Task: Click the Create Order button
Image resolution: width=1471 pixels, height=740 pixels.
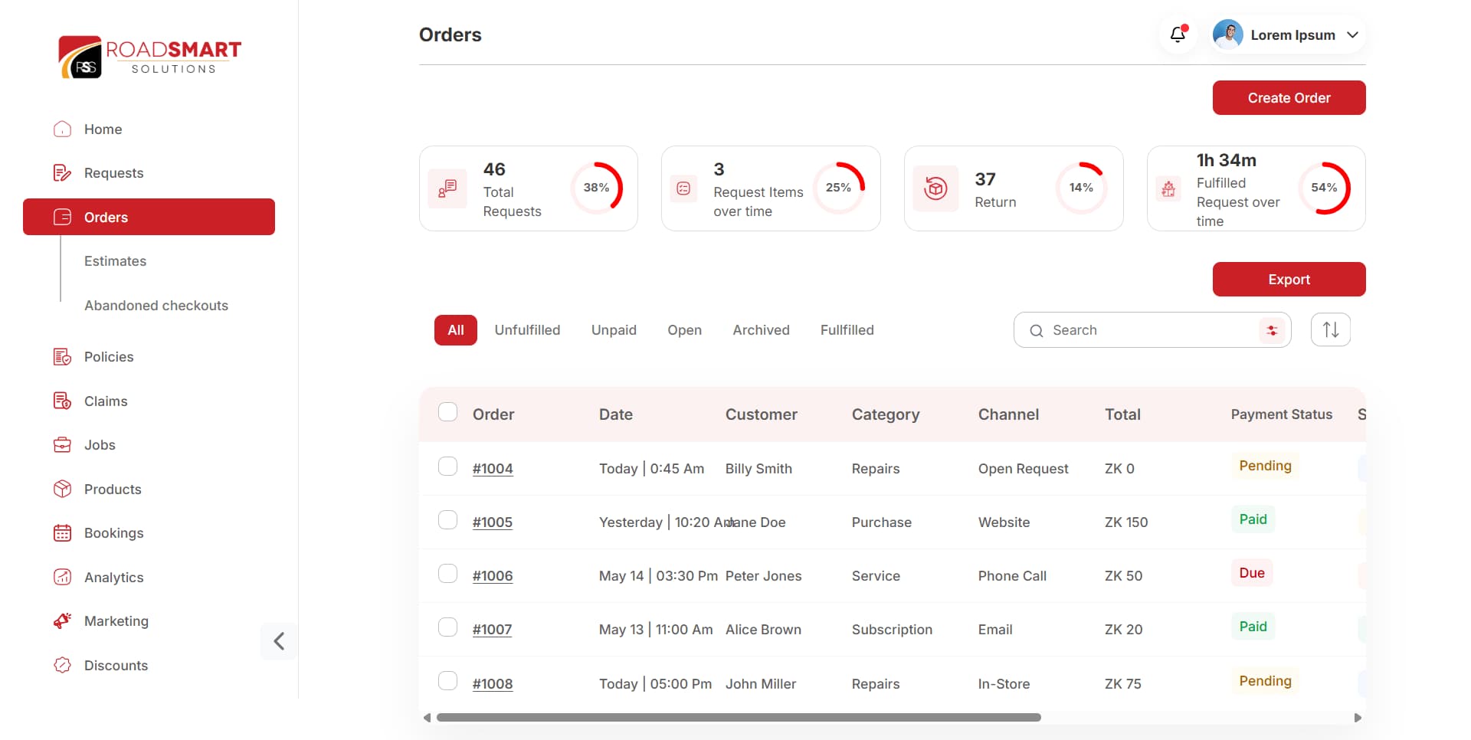Action: point(1289,98)
